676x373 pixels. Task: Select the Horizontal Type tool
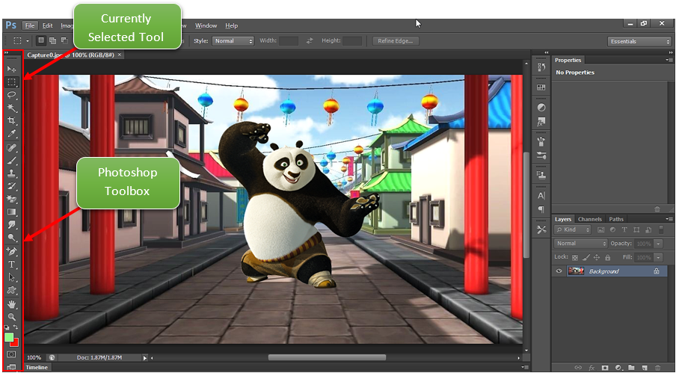pos(12,265)
